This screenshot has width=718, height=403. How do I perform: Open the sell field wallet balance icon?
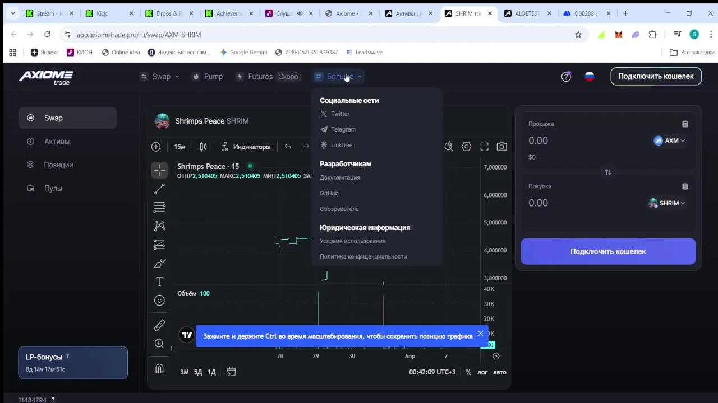coord(685,124)
